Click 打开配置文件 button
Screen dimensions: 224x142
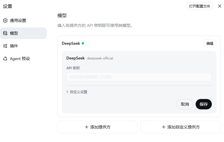coord(200,6)
